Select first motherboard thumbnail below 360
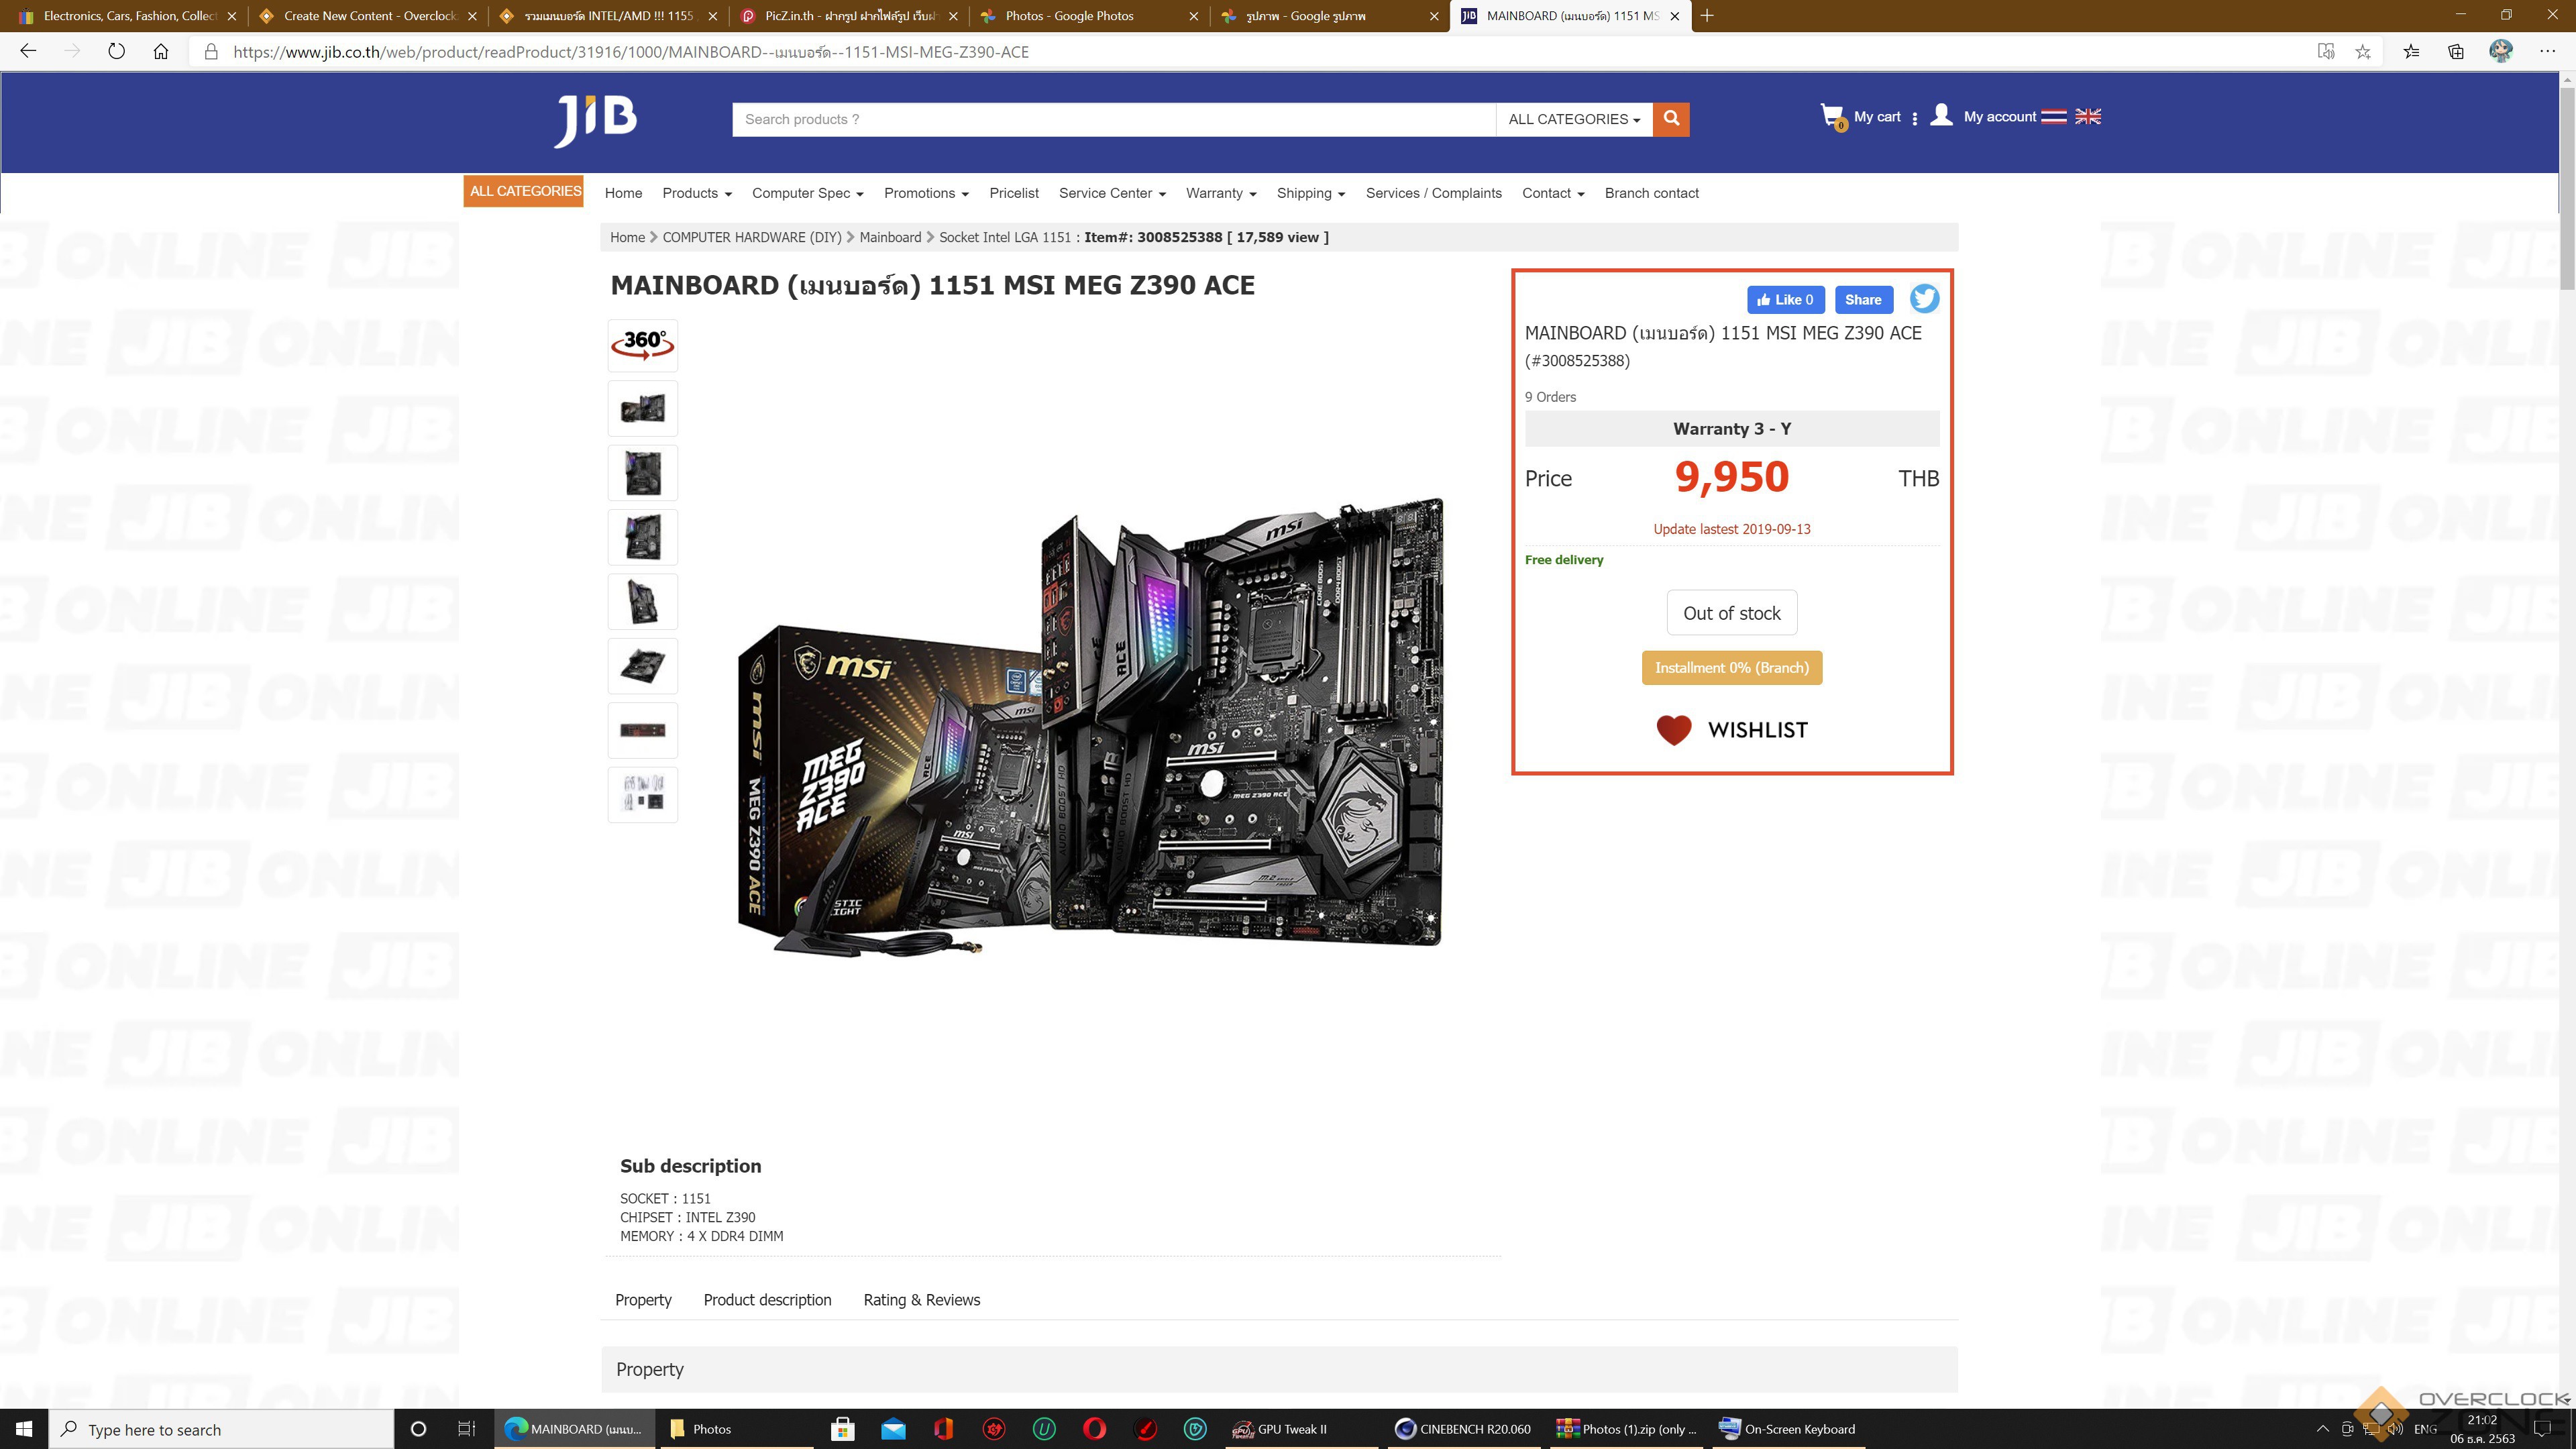Image resolution: width=2576 pixels, height=1449 pixels. pyautogui.click(x=643, y=408)
